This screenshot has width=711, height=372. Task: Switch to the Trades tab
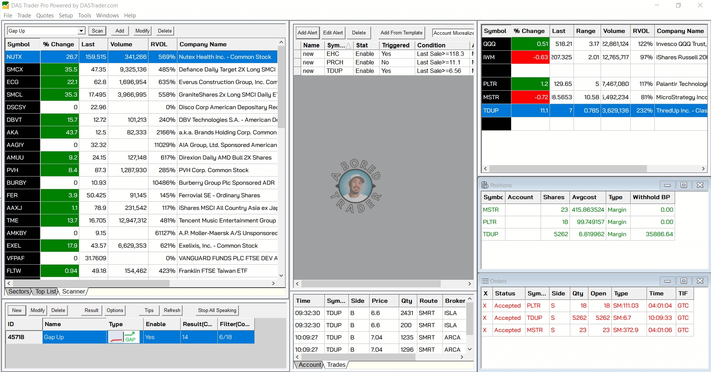click(336, 365)
